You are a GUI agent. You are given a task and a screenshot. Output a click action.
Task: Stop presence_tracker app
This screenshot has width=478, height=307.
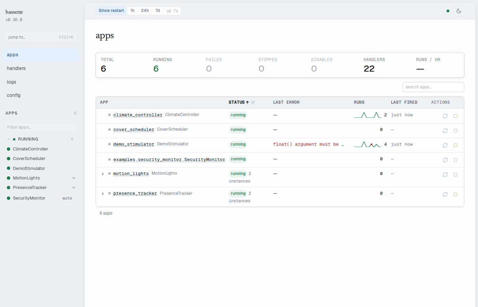pos(455,194)
